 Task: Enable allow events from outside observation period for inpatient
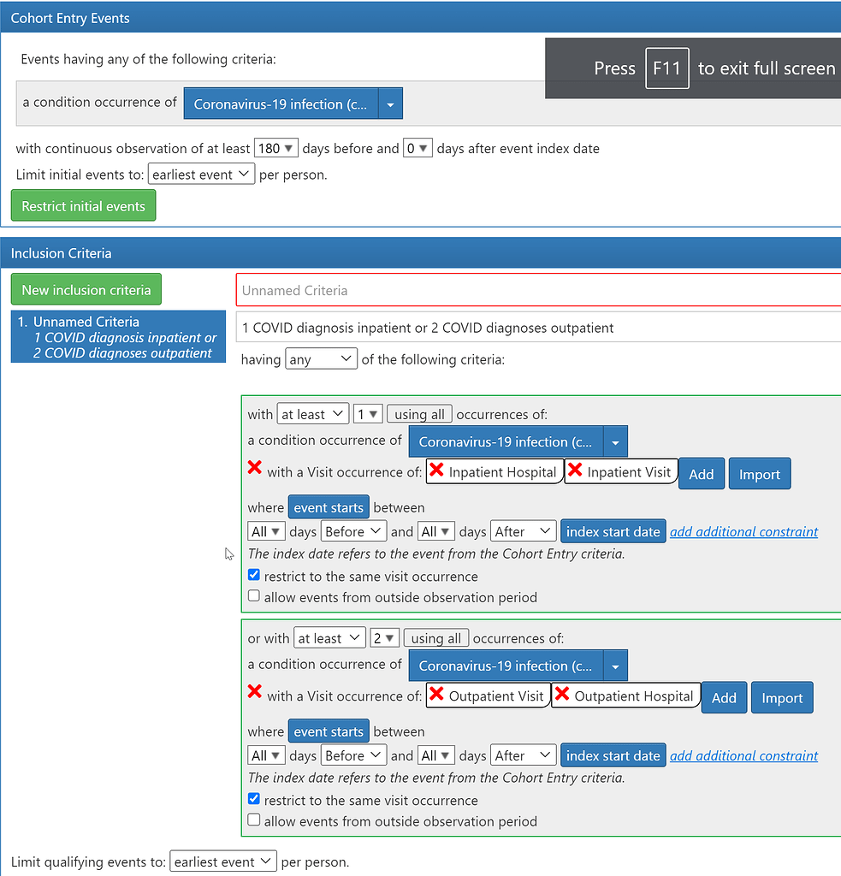point(253,595)
